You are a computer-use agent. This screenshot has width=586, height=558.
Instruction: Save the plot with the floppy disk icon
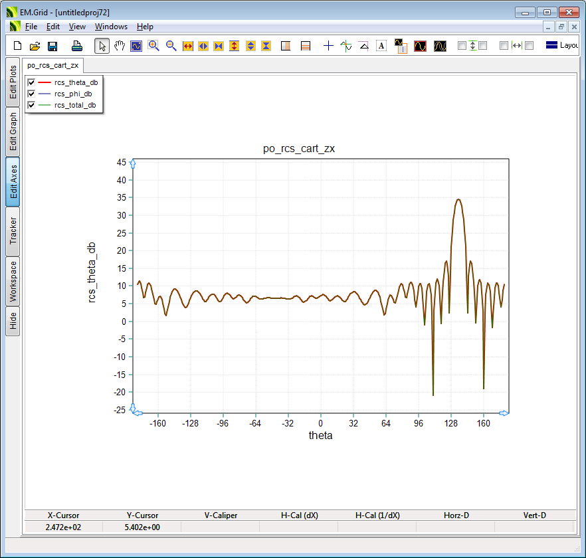[x=52, y=46]
